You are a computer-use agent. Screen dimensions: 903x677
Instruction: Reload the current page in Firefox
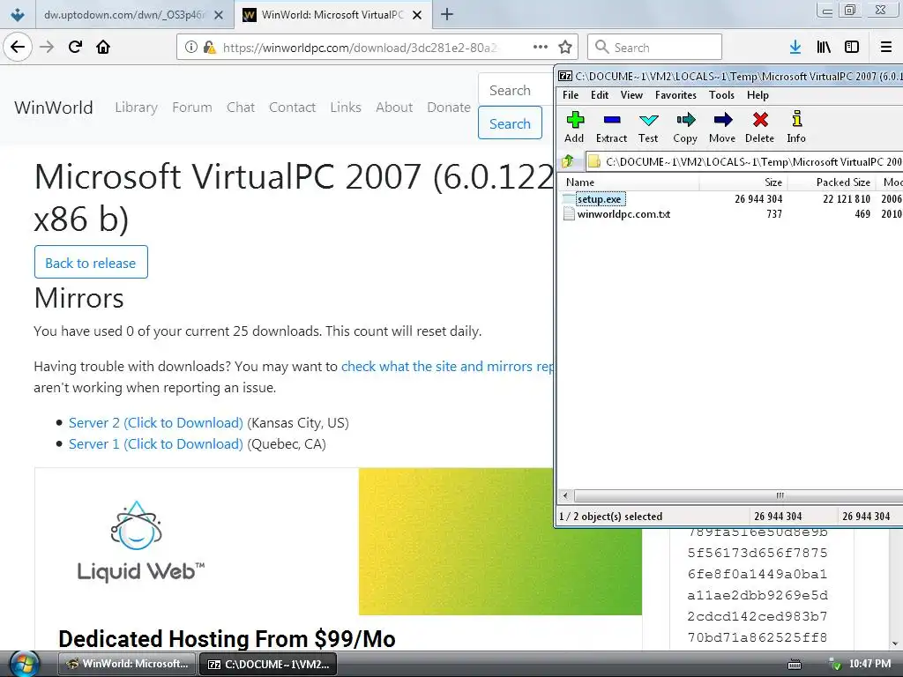point(75,47)
